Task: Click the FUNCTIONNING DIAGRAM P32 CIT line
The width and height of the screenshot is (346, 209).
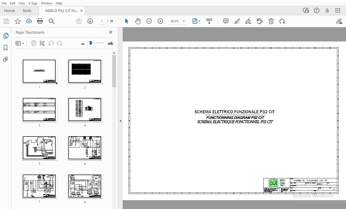Action: coord(235,118)
